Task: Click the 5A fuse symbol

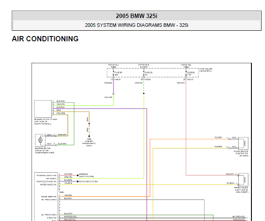Action: click(144, 73)
